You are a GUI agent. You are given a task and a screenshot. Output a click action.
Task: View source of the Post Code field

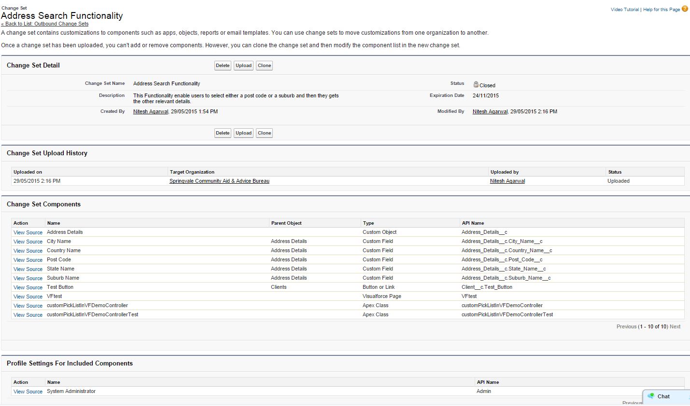[x=28, y=260]
